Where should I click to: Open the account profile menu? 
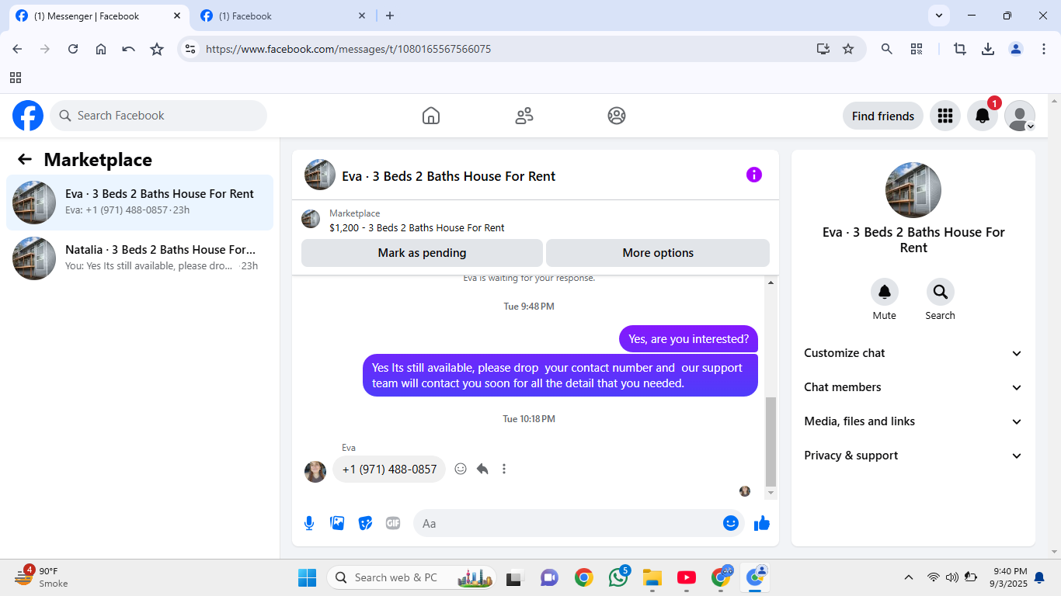pos(1020,116)
